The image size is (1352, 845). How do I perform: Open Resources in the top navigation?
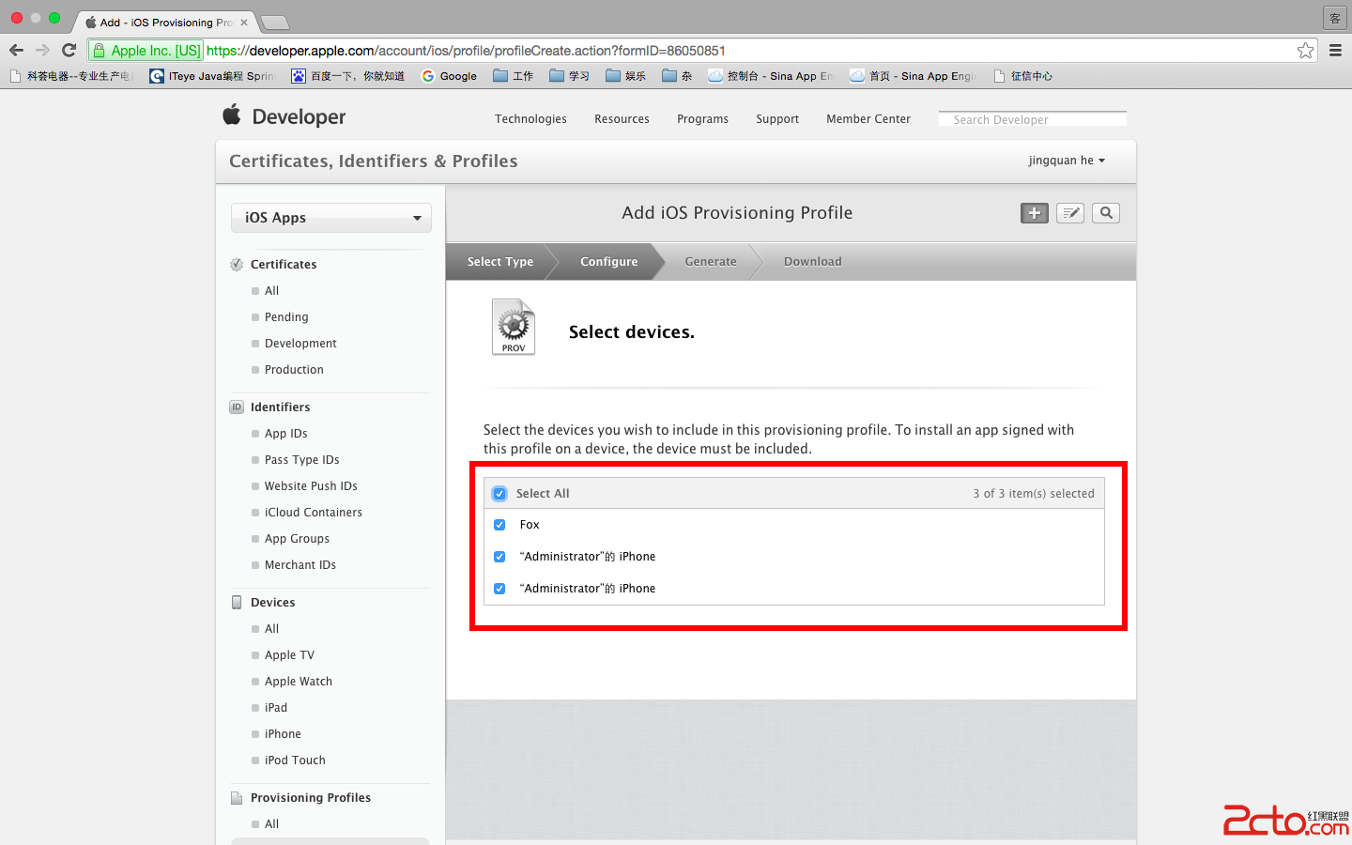pos(622,119)
